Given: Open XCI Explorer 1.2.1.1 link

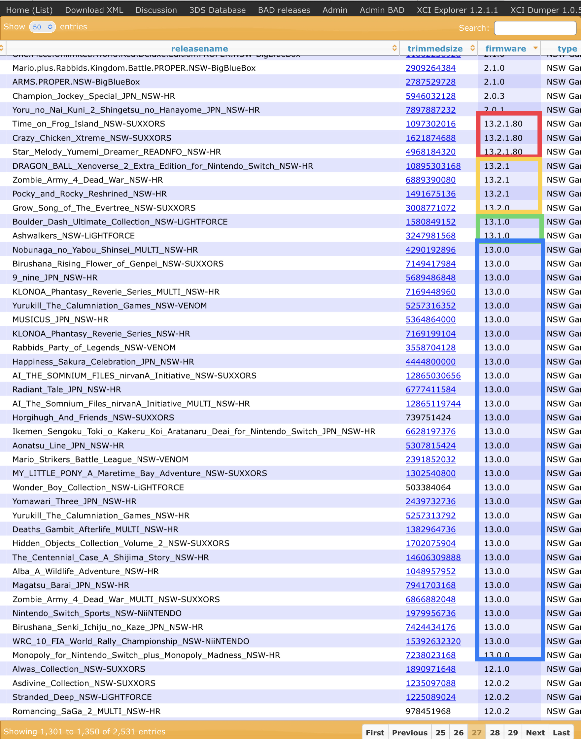Looking at the screenshot, I should [457, 10].
